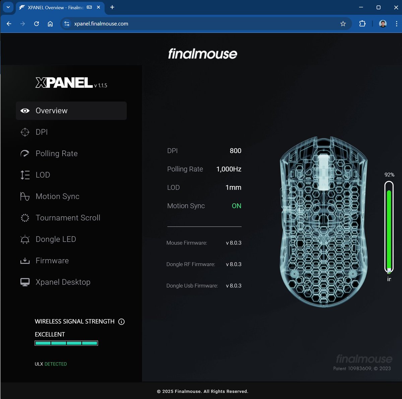
Task: Open site information icon in address bar
Action: click(x=67, y=24)
